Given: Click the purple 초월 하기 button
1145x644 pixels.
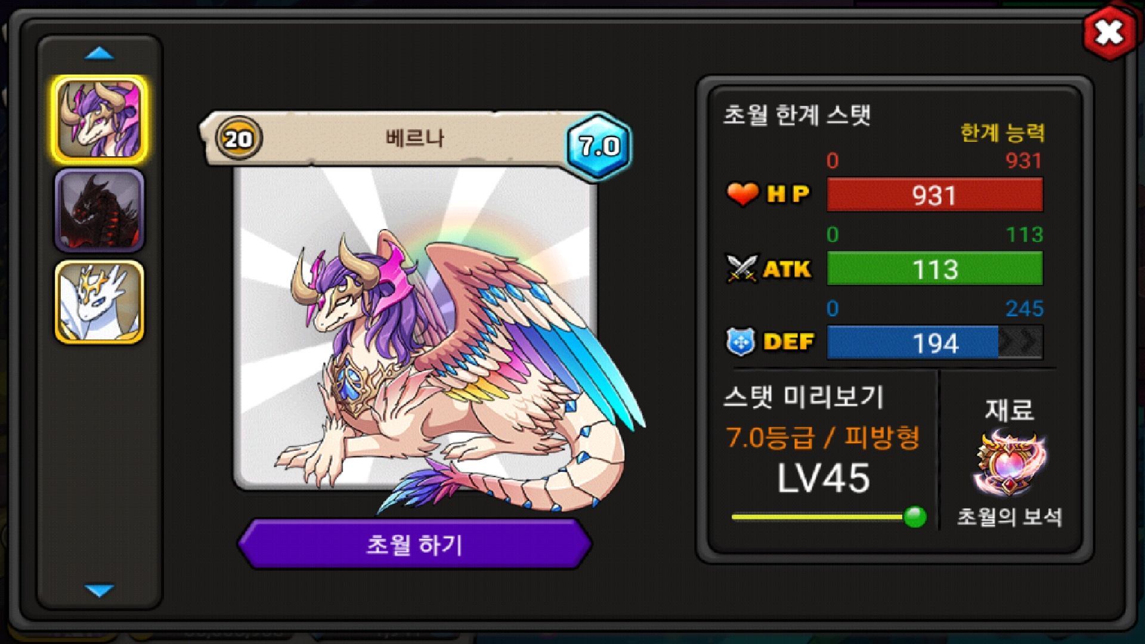Looking at the screenshot, I should 414,544.
